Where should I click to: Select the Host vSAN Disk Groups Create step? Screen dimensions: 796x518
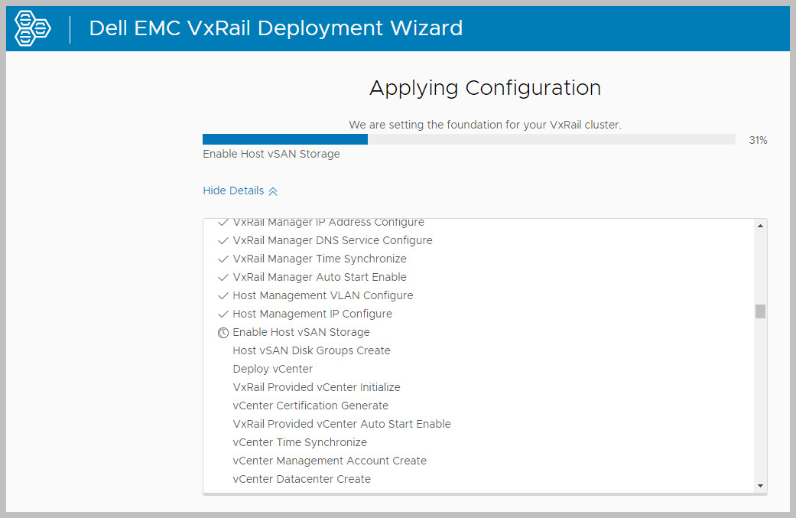pos(311,350)
